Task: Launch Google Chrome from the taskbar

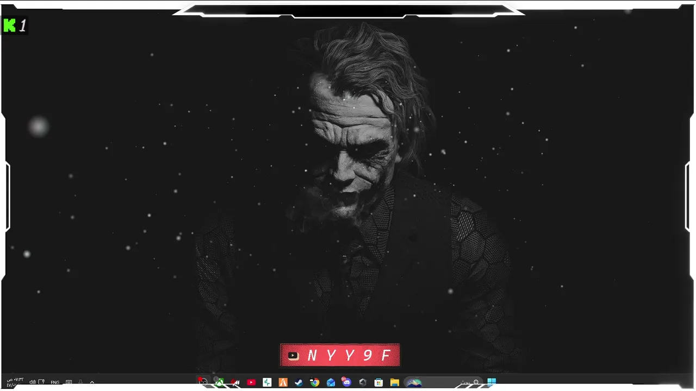Action: click(x=314, y=382)
